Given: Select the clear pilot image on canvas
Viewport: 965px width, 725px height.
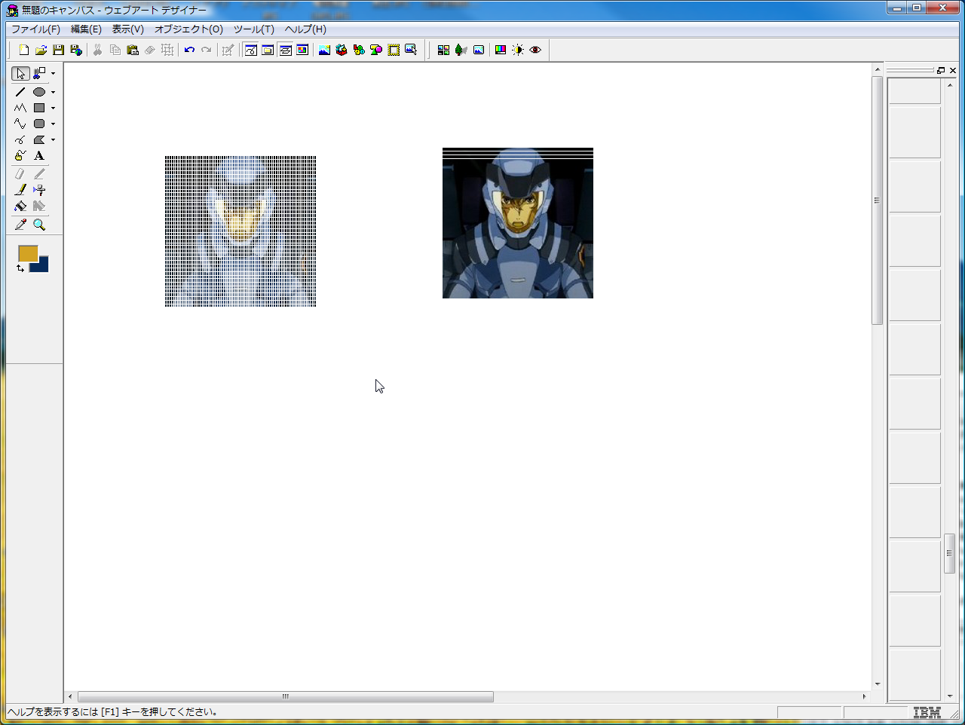Looking at the screenshot, I should pos(518,223).
